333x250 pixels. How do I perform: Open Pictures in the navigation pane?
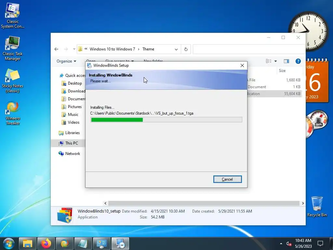coord(71,107)
